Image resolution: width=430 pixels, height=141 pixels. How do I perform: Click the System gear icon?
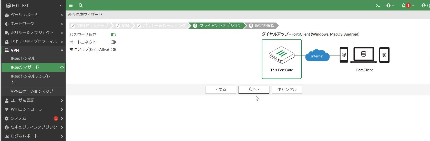point(7,118)
